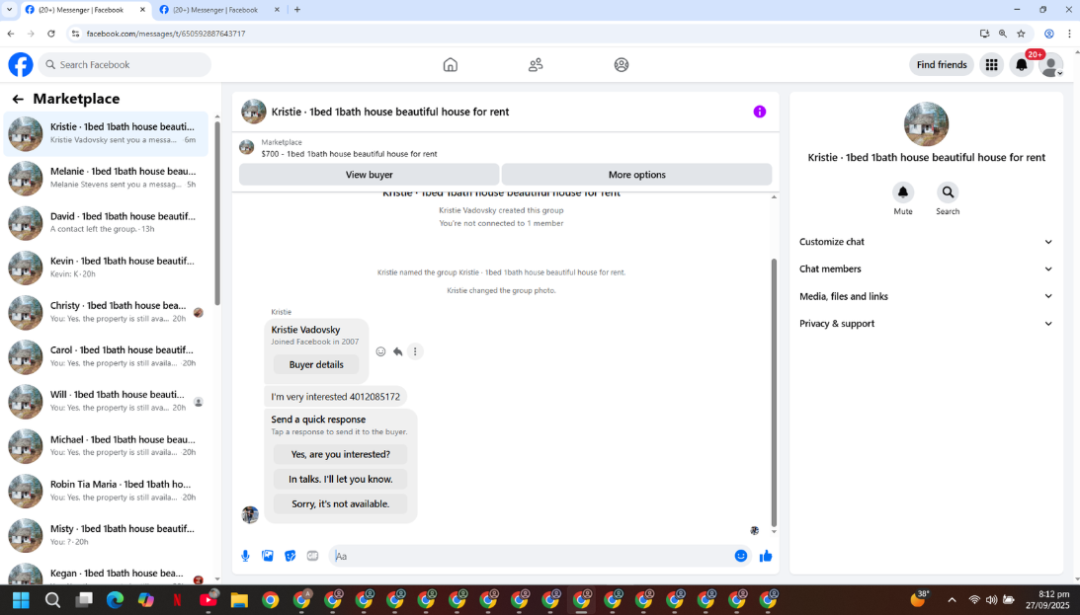The height and width of the screenshot is (615, 1080).
Task: Open Carol conversation in chat list
Action: (x=106, y=357)
